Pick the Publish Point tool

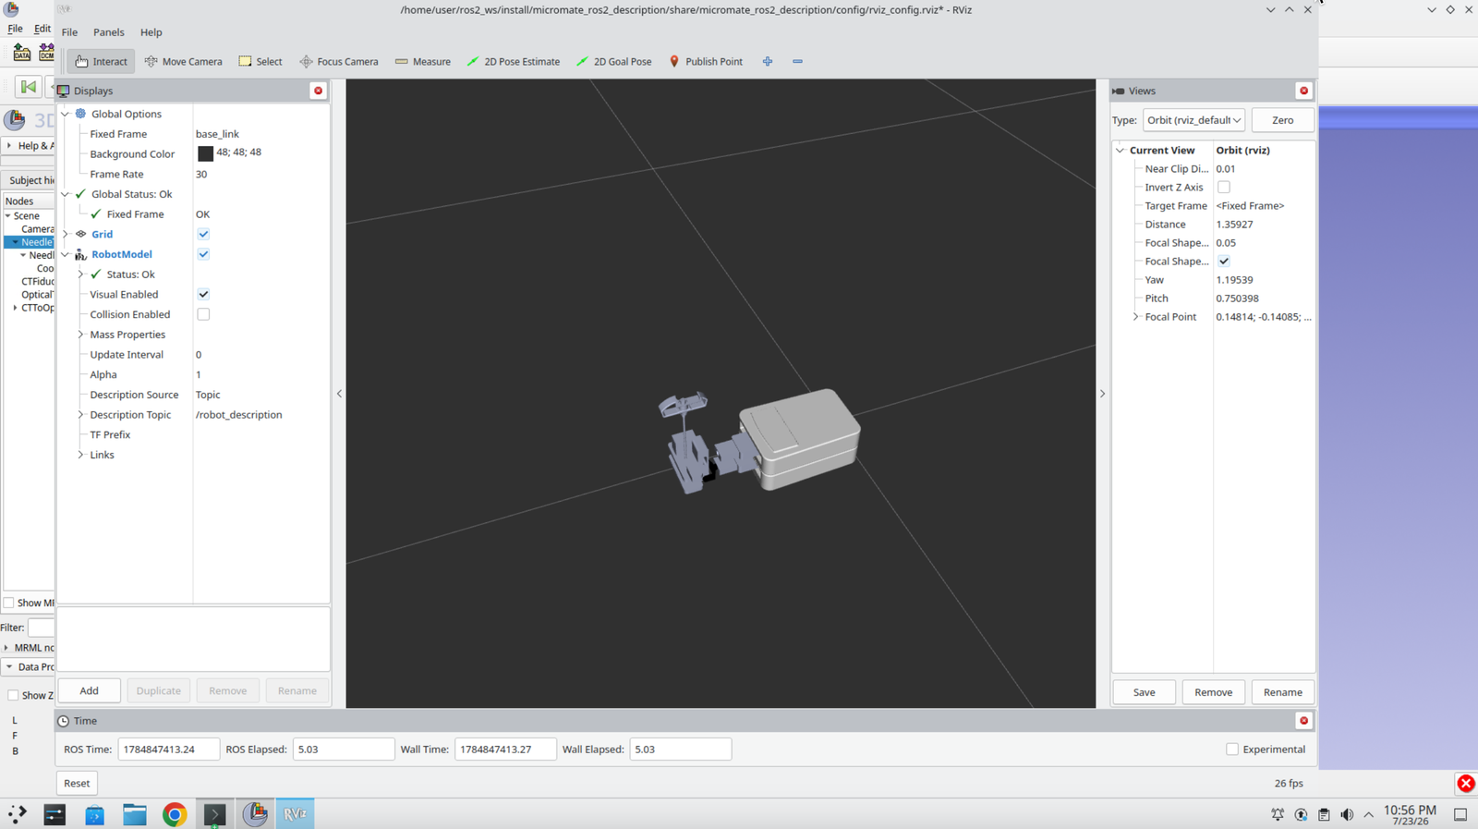pyautogui.click(x=706, y=61)
